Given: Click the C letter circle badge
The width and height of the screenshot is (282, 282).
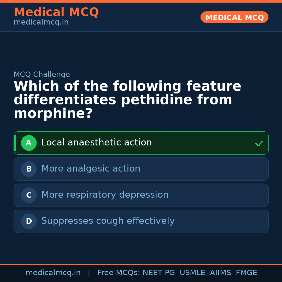Looking at the screenshot, I should pos(29,195).
